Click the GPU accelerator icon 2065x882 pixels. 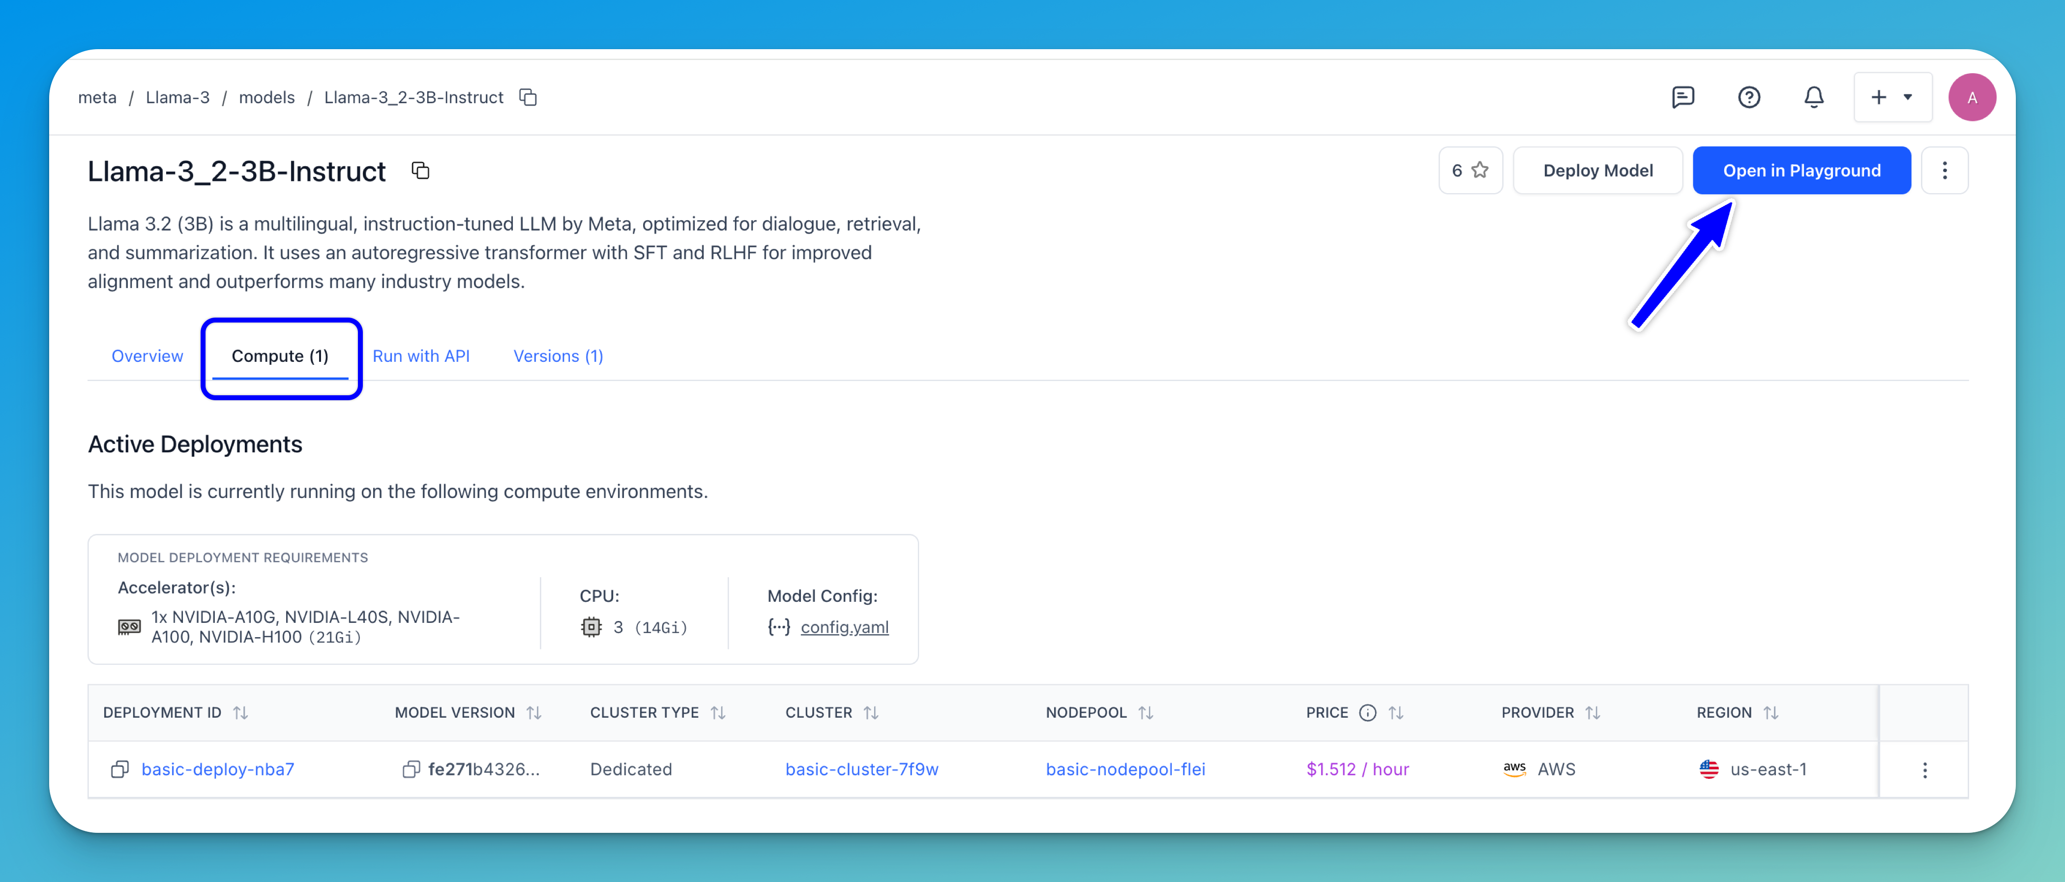[129, 627]
